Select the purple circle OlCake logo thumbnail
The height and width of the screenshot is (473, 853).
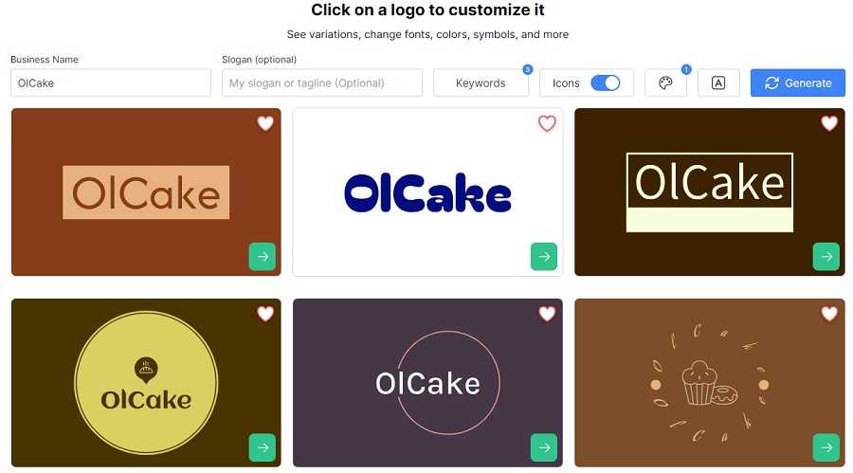click(427, 383)
